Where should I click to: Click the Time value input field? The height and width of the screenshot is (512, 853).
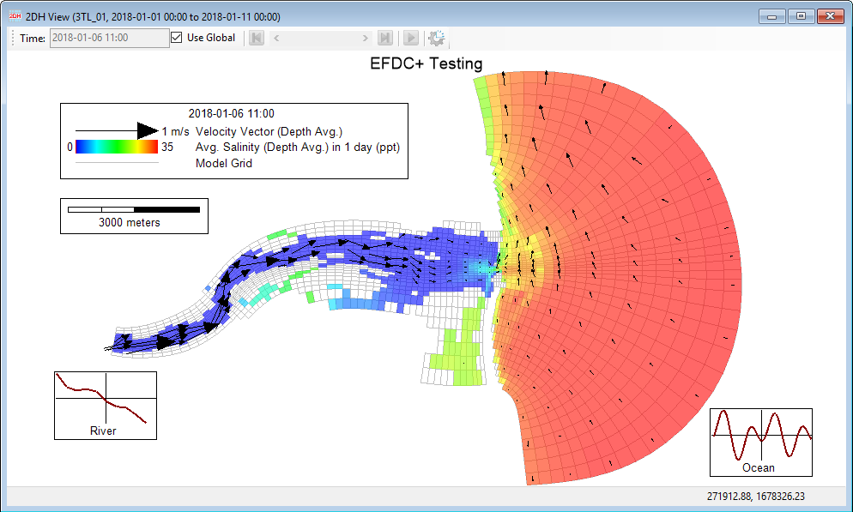click(109, 37)
